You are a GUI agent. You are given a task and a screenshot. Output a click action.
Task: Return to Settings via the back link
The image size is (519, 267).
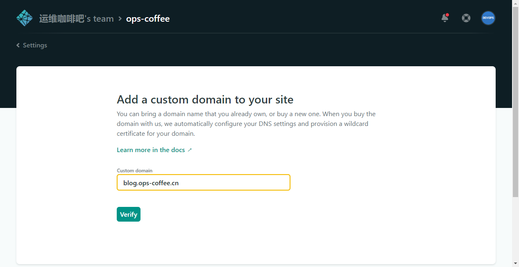35,45
